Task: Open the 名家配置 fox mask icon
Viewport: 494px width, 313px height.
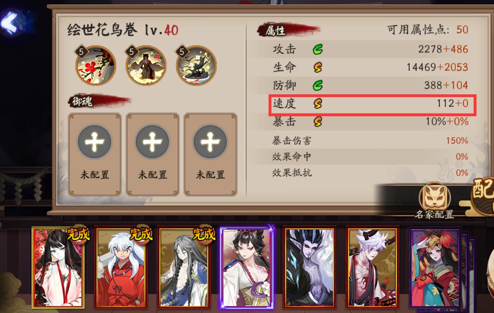Action: point(435,196)
